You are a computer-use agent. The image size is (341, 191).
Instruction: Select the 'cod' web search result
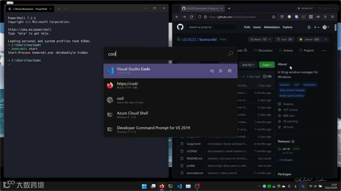[x=170, y=100]
